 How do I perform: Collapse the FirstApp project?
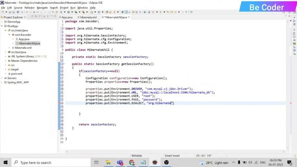pos(2,26)
